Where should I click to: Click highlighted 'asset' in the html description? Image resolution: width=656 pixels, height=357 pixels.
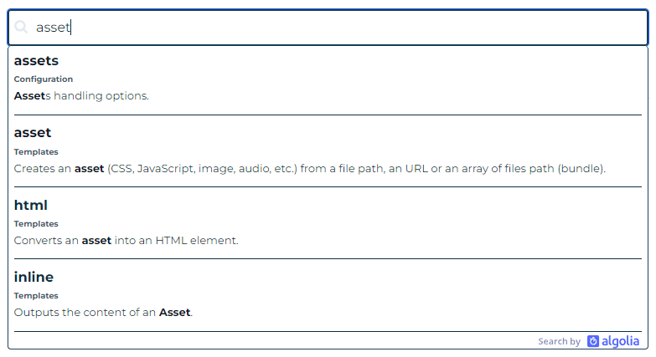pos(96,240)
